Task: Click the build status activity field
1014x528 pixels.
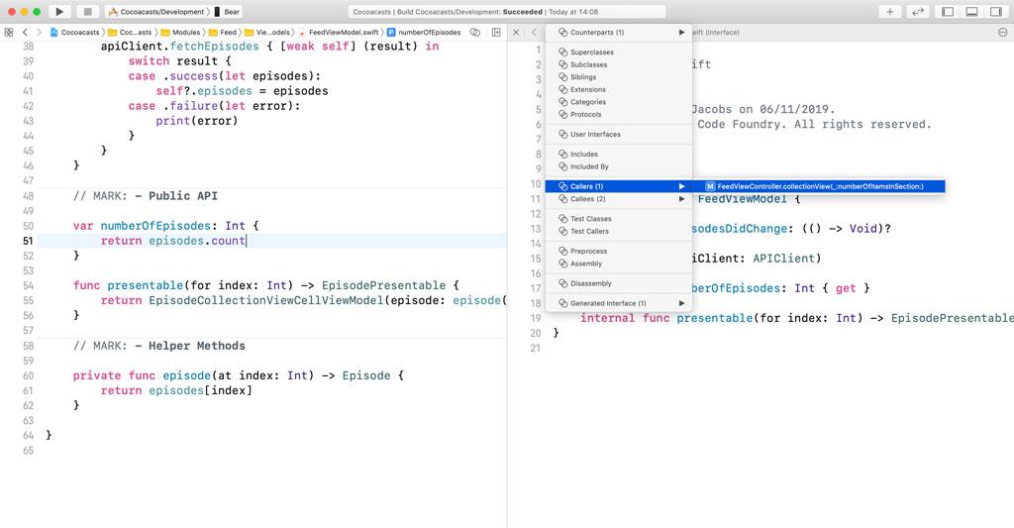Action: (x=506, y=12)
